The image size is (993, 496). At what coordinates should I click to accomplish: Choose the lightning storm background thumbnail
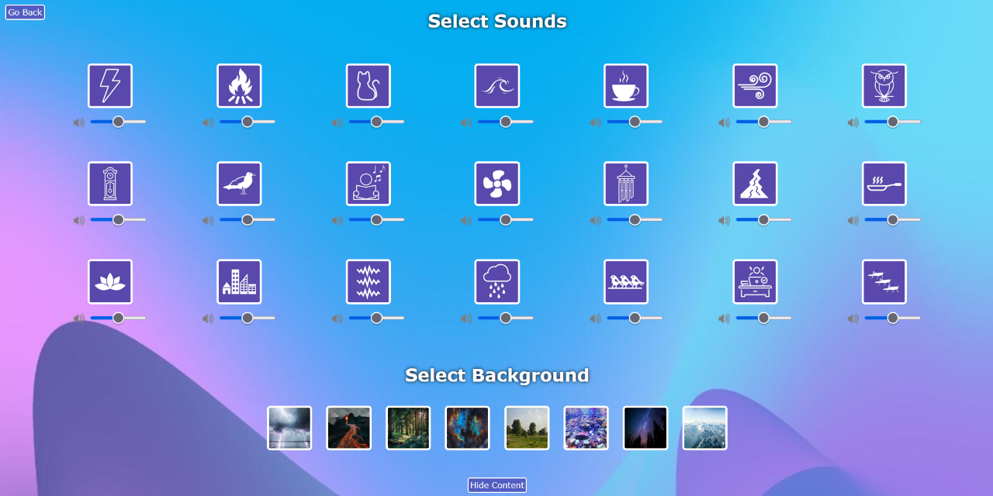tap(289, 428)
